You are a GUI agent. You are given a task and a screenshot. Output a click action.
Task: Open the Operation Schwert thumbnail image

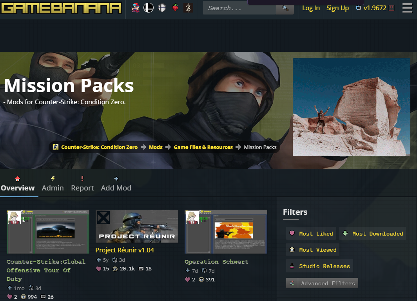[x=226, y=232]
